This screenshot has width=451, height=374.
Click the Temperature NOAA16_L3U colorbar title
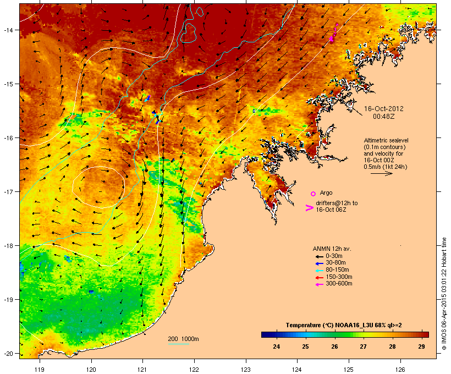(344, 325)
